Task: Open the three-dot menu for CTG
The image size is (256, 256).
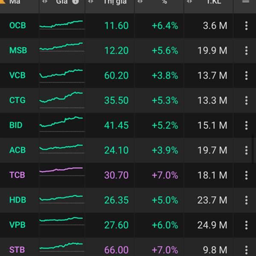Action: tap(246, 100)
